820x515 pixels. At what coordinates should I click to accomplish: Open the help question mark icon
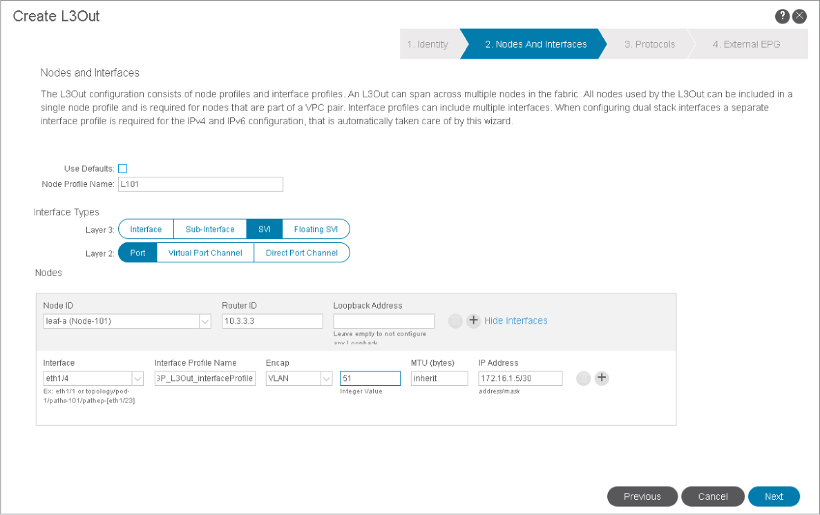click(783, 17)
